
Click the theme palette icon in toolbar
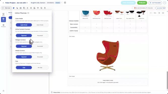coord(14,8)
